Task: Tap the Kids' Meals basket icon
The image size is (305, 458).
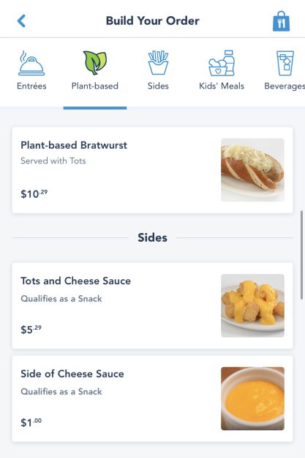Action: point(222,63)
